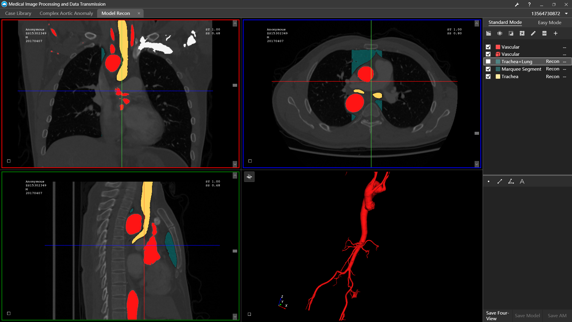This screenshot has width=572, height=322.
Task: Open more options for Trachea layer
Action: pyautogui.click(x=565, y=77)
